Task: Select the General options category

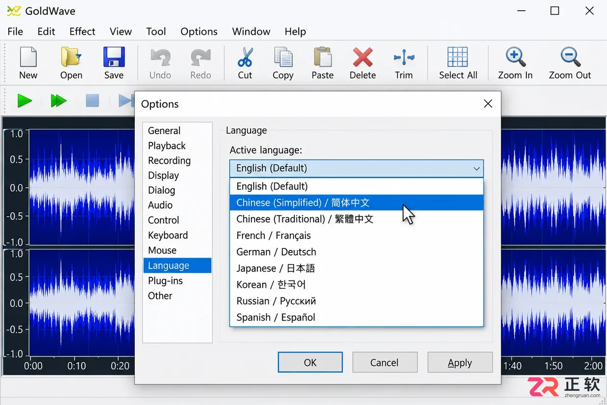Action: click(177, 131)
